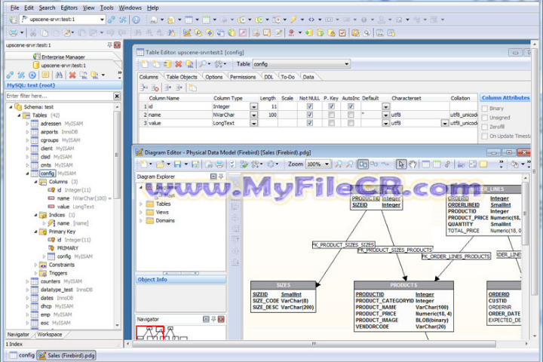The width and height of the screenshot is (543, 362).
Task: Click the clear filter X button
Action: point(117,96)
